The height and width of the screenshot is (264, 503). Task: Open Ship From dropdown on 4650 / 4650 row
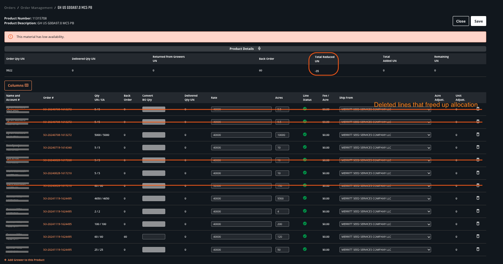coord(385,198)
